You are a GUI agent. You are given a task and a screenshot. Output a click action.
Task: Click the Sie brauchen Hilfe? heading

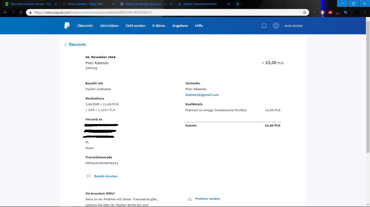100,194
